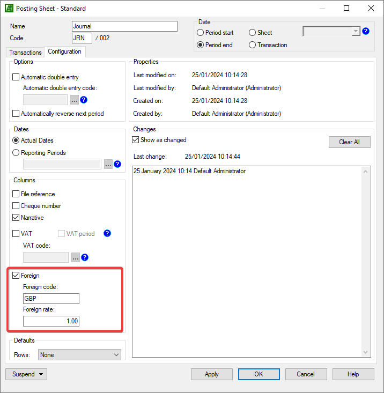
Task: Click the Cancel button
Action: [x=306, y=374]
